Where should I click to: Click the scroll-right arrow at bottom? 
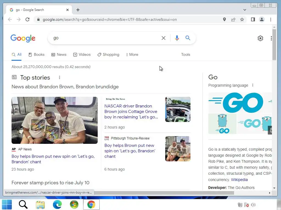tap(269, 193)
